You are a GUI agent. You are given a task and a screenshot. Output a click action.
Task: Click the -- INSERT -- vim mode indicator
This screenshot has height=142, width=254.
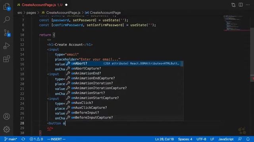(56, 139)
